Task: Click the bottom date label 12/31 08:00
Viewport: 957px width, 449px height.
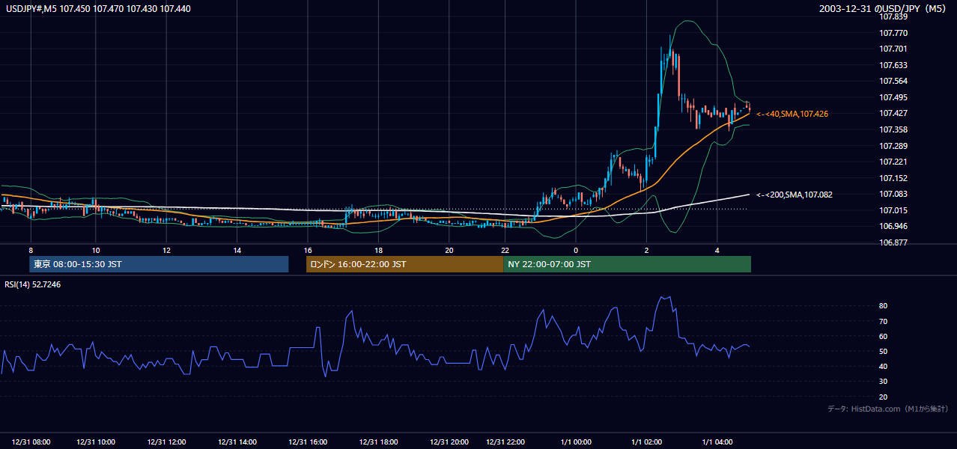Action: coord(31,442)
